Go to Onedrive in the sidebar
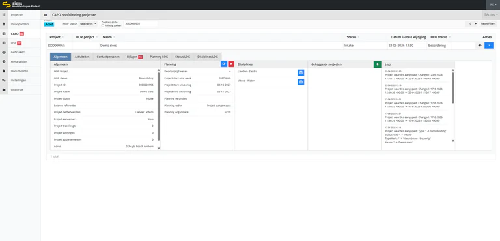The image size is (500, 241). click(17, 90)
